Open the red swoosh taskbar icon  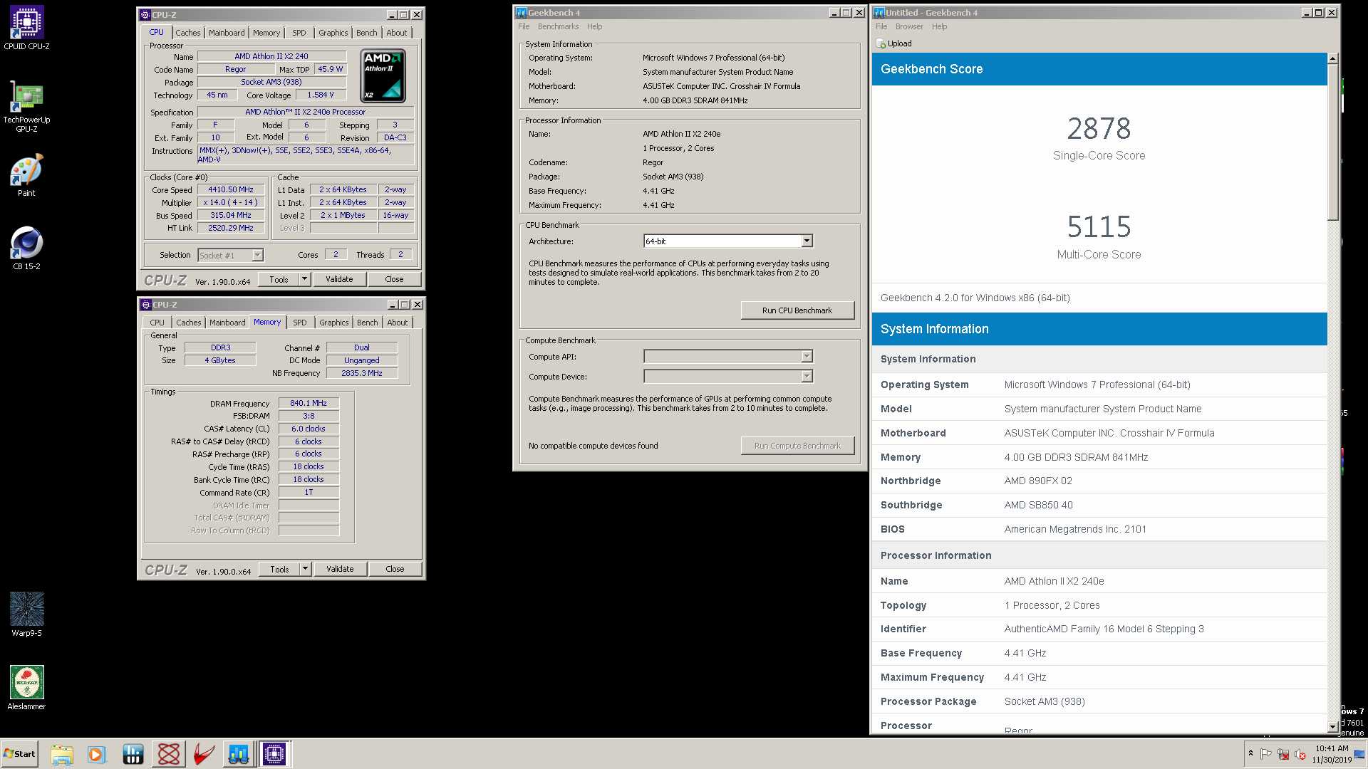coord(204,754)
